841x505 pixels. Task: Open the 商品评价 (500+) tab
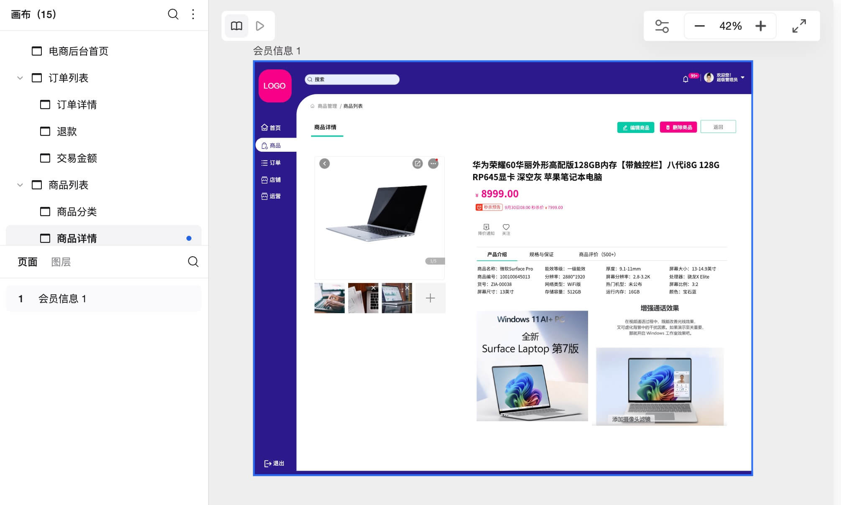click(596, 254)
